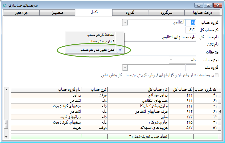This screenshot has height=143, width=225.
Task: Enable the sales credit calculation exclusion checkbox
Action: (x=216, y=76)
